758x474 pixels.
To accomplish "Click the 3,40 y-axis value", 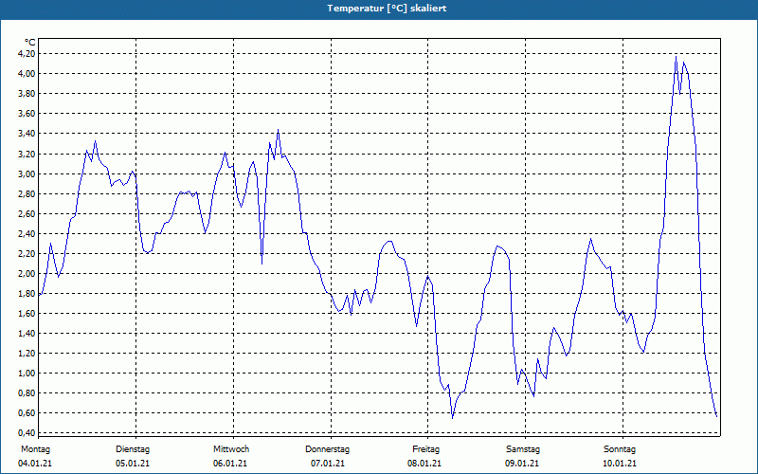I will [x=27, y=134].
